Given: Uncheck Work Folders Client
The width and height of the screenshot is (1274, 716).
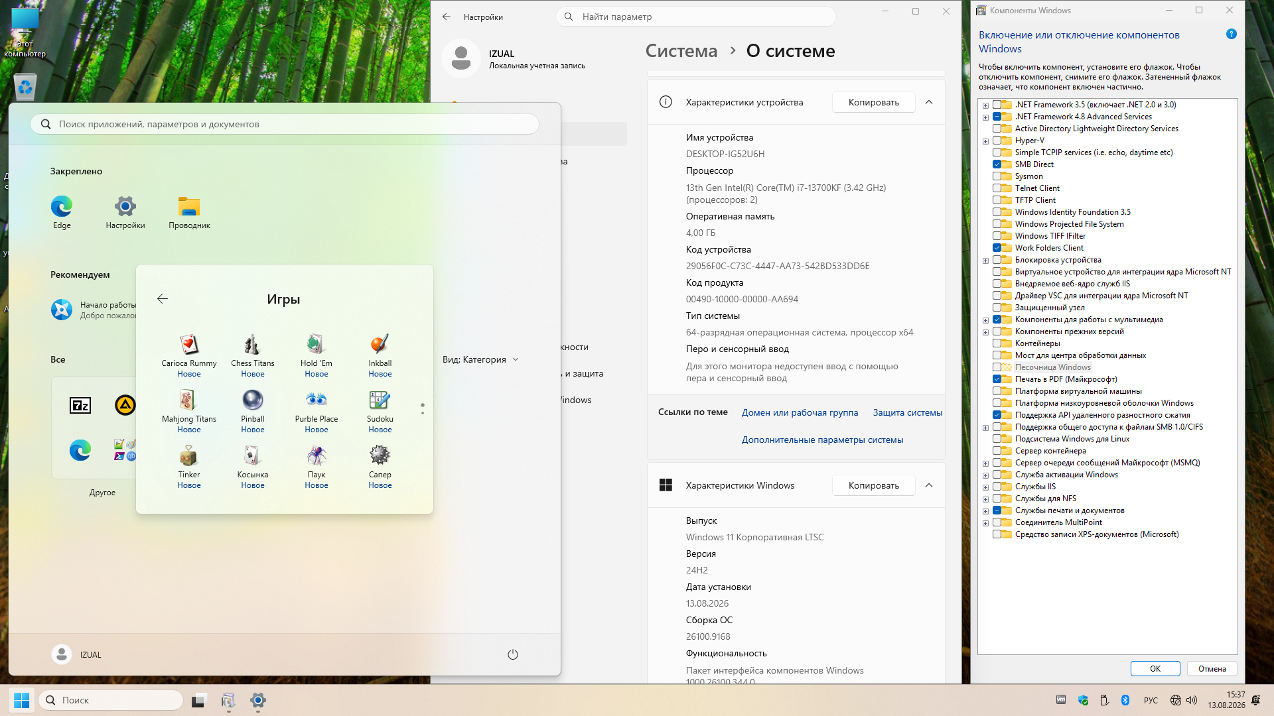Looking at the screenshot, I should point(997,248).
